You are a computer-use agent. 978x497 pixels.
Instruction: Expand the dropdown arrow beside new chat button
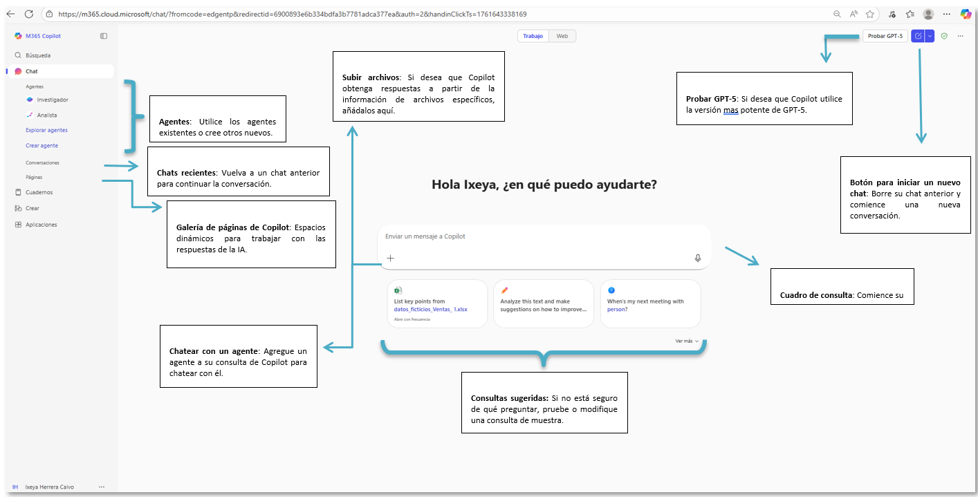[930, 36]
